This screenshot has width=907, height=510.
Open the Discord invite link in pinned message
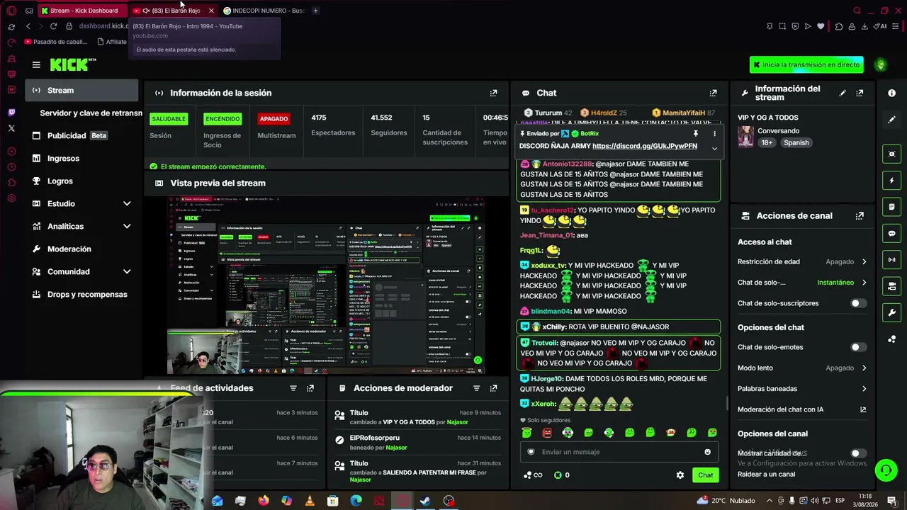point(645,146)
